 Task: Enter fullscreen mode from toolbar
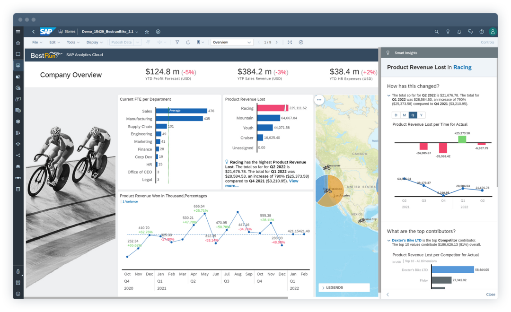[290, 42]
